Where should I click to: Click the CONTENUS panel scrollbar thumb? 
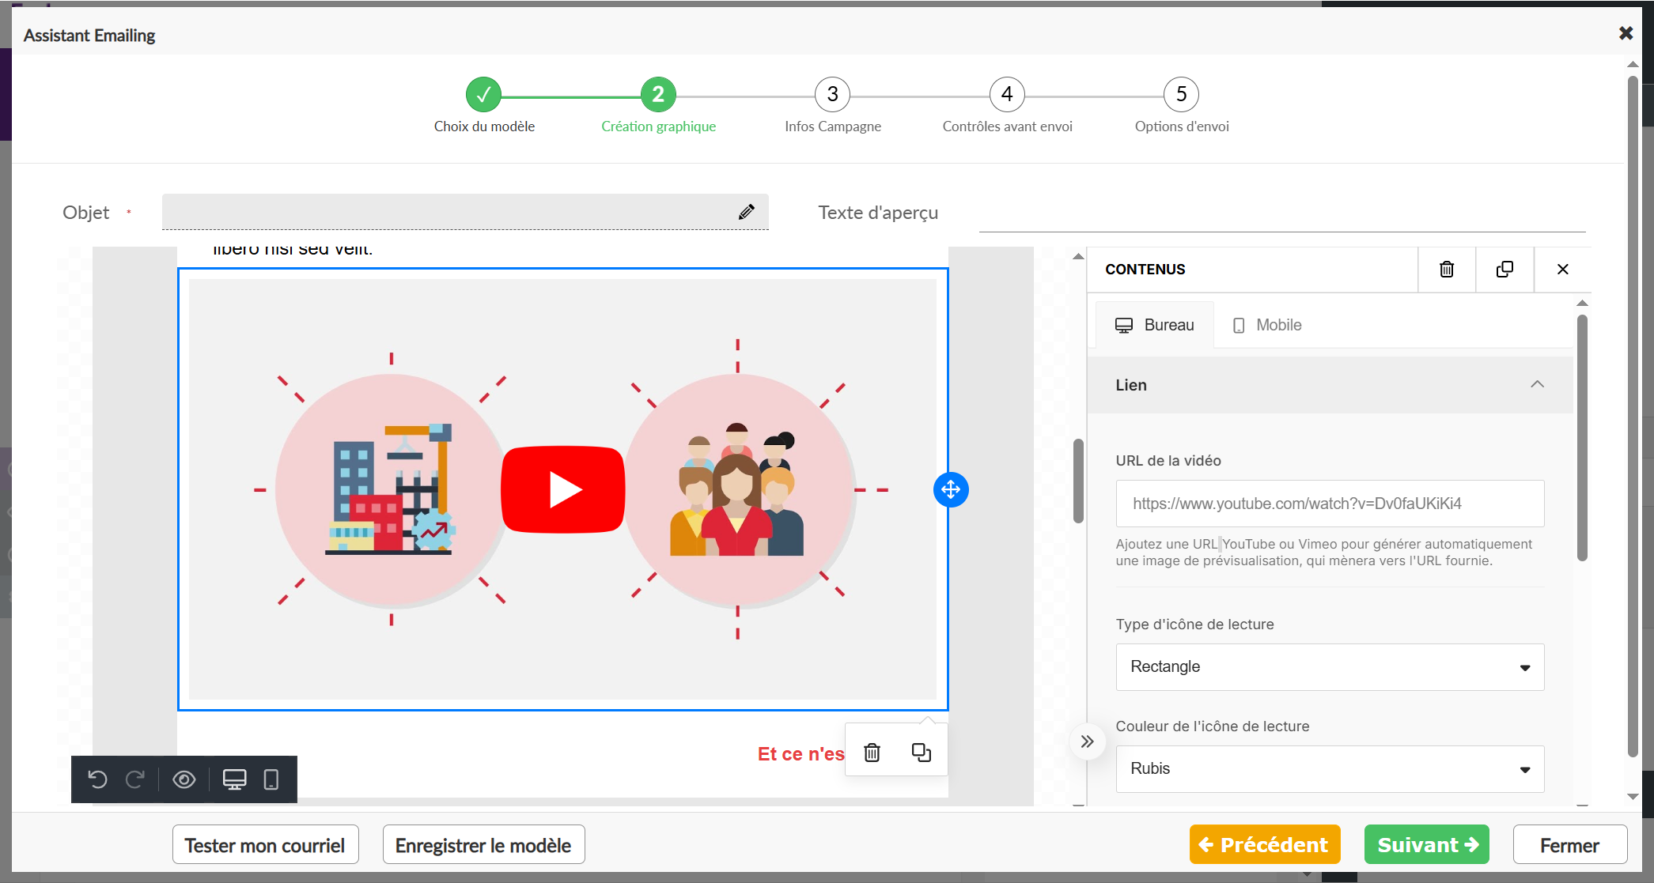pyautogui.click(x=1582, y=438)
